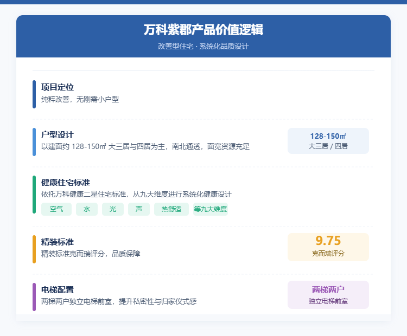
Task: Click the purple 两梯两户 badge title
Action: (328, 289)
